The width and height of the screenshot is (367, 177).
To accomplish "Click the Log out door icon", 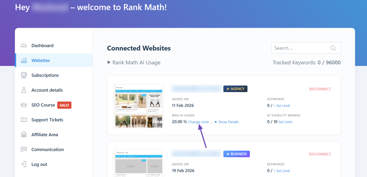I will [x=24, y=164].
